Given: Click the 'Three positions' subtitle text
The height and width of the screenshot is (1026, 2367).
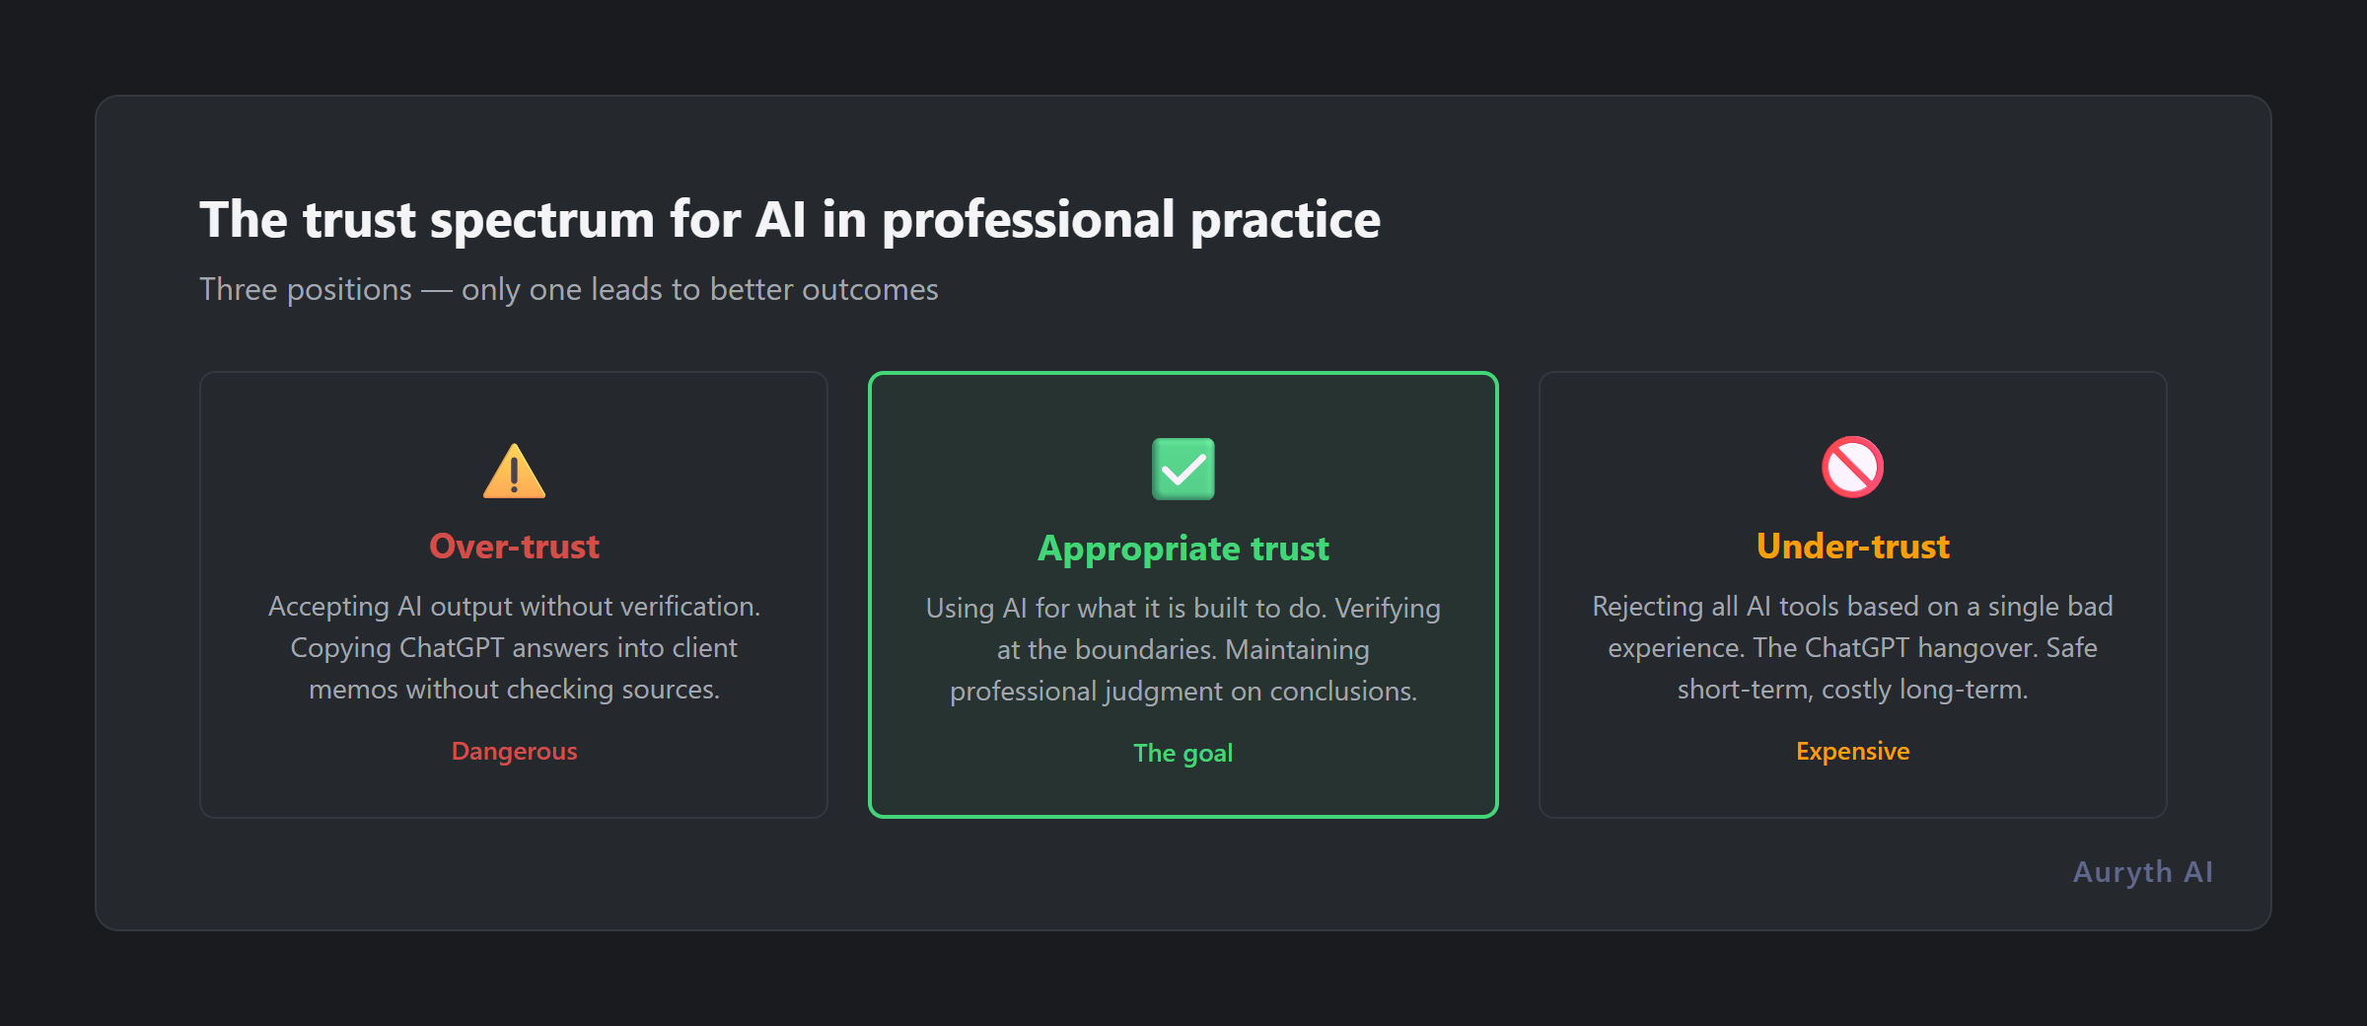Looking at the screenshot, I should (568, 289).
